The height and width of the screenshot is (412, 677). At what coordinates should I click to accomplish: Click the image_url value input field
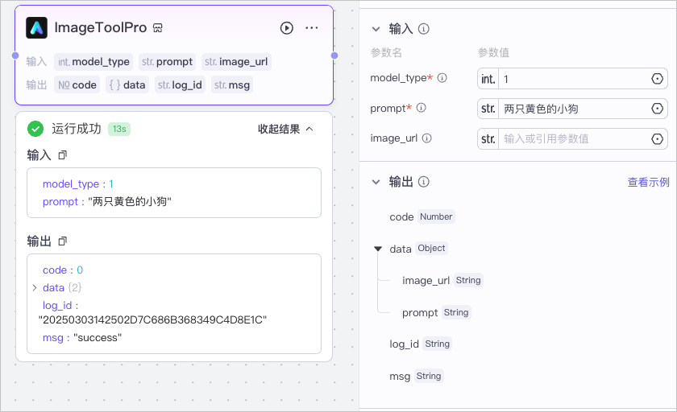coord(572,138)
